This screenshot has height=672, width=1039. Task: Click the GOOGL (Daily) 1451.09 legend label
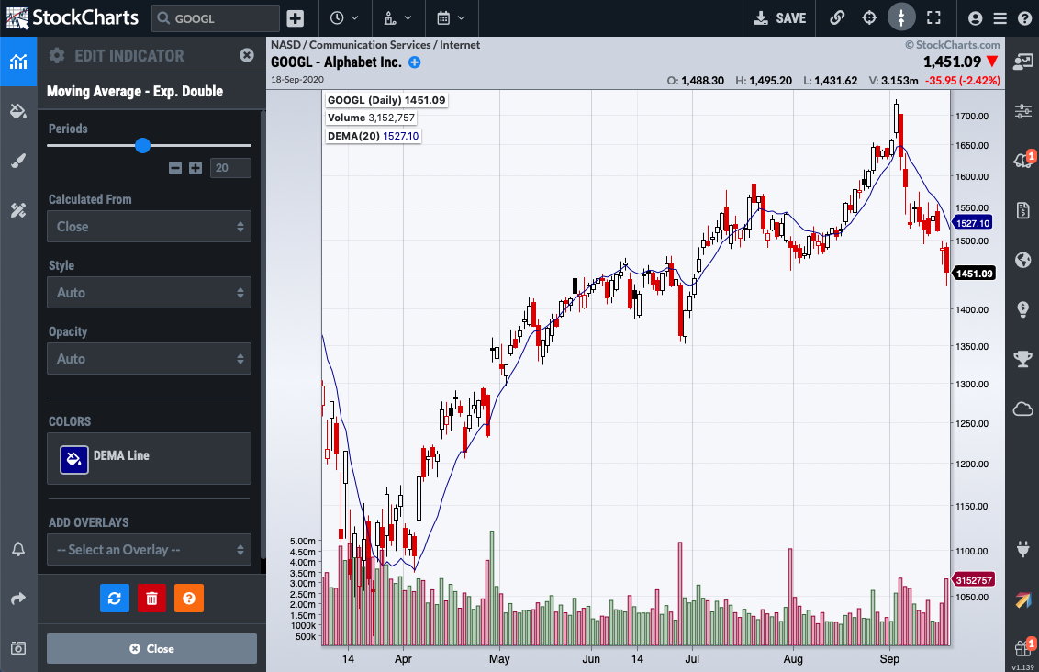tap(386, 100)
